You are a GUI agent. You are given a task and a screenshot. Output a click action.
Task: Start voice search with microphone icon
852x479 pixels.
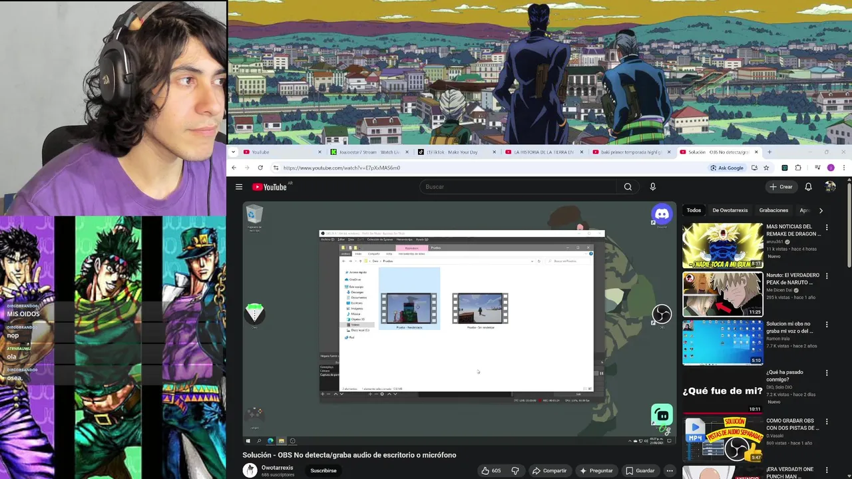(x=652, y=187)
